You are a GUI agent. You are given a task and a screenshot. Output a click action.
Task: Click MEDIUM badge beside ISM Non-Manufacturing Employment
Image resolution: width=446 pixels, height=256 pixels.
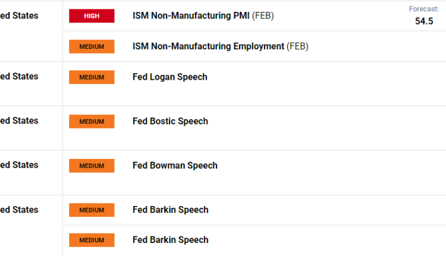(92, 46)
